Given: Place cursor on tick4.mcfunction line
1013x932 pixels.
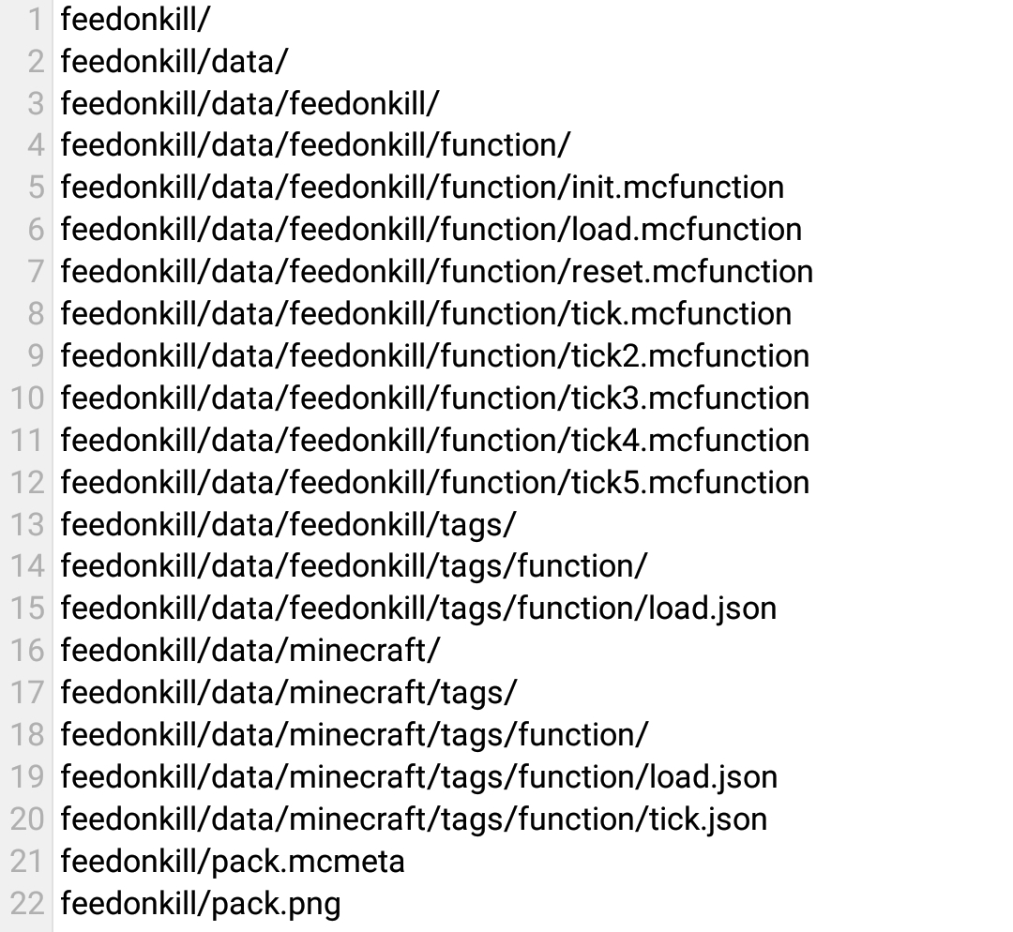Looking at the screenshot, I should (x=435, y=440).
